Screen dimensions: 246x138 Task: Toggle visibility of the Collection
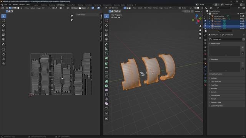coord(241,14)
